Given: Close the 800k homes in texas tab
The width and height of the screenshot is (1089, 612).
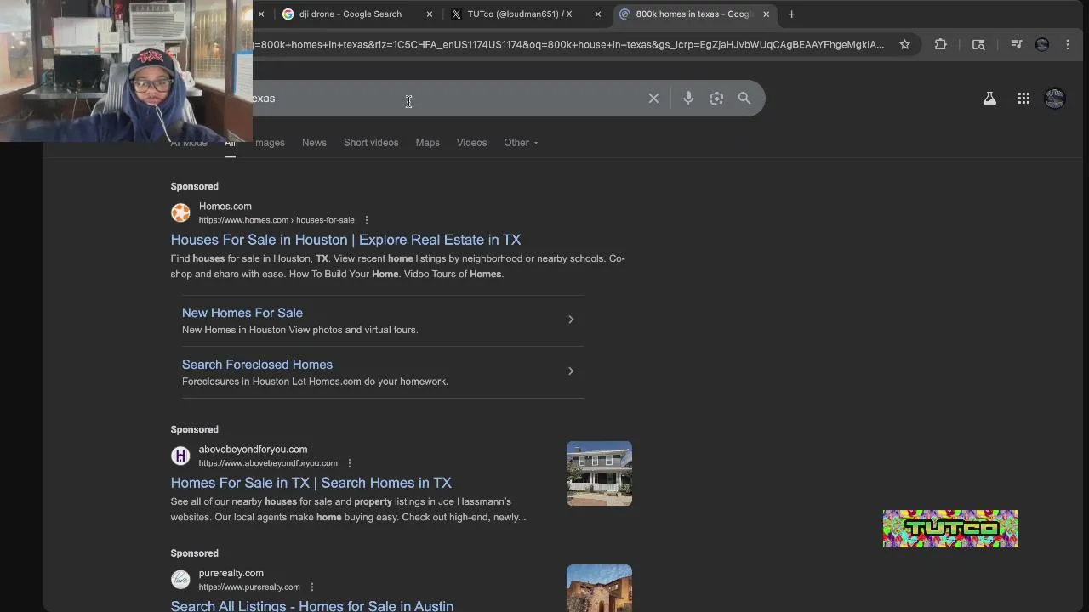Looking at the screenshot, I should (766, 14).
